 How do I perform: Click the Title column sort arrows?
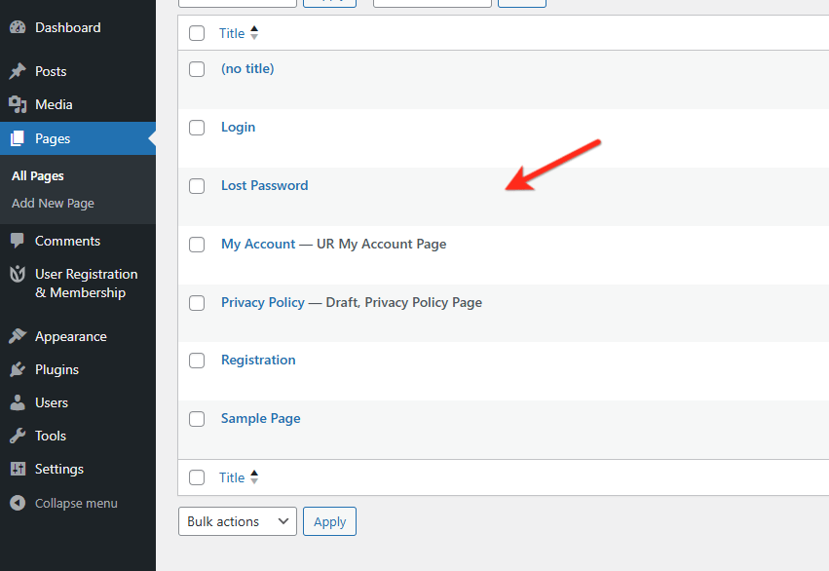(x=253, y=32)
